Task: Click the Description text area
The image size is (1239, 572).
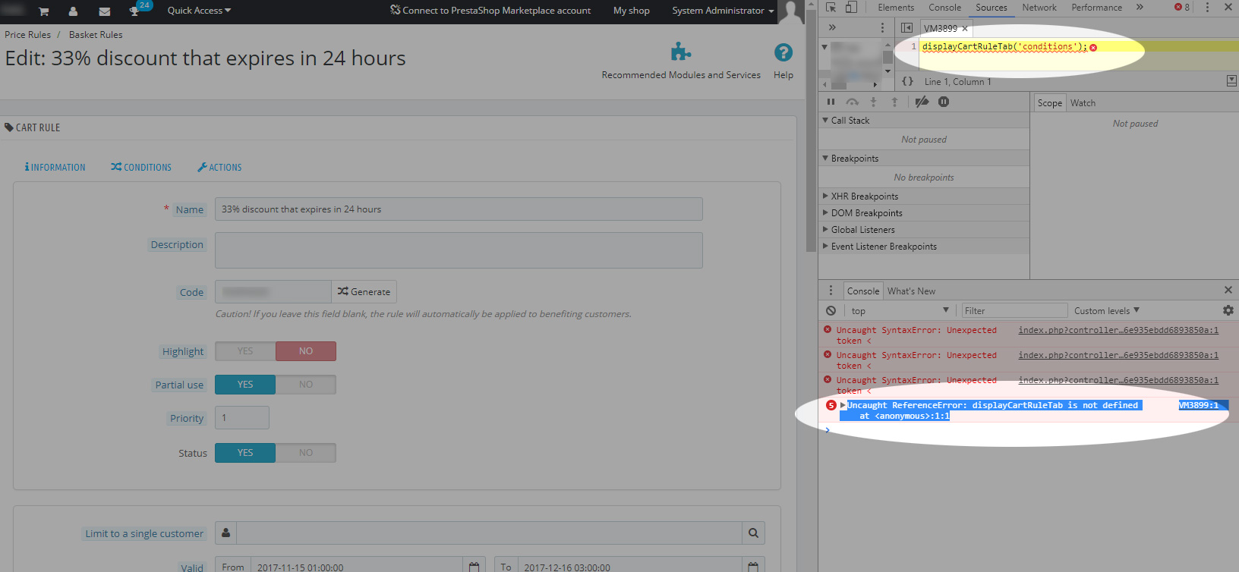Action: point(459,250)
